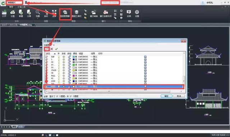The width and height of the screenshot is (230, 137).
Task: Click CONTINUOUS linetype of KAN layer
Action: click(83, 57)
